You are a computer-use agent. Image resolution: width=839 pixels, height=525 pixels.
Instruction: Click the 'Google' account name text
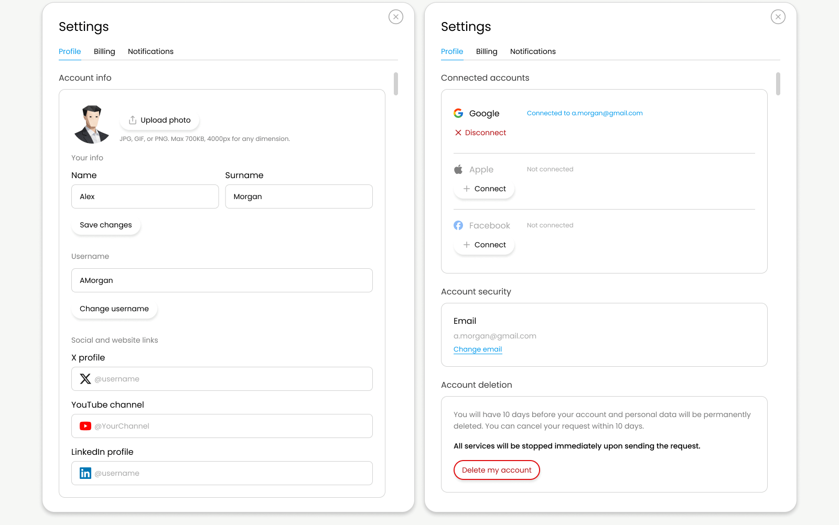pos(484,113)
